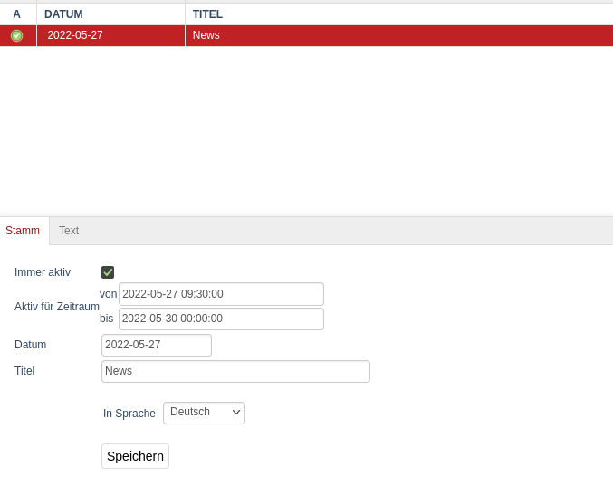
Task: Open the Text tab
Action: (69, 231)
